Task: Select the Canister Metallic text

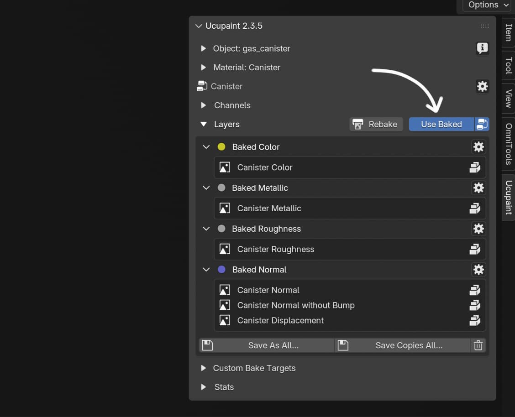Action: point(269,208)
